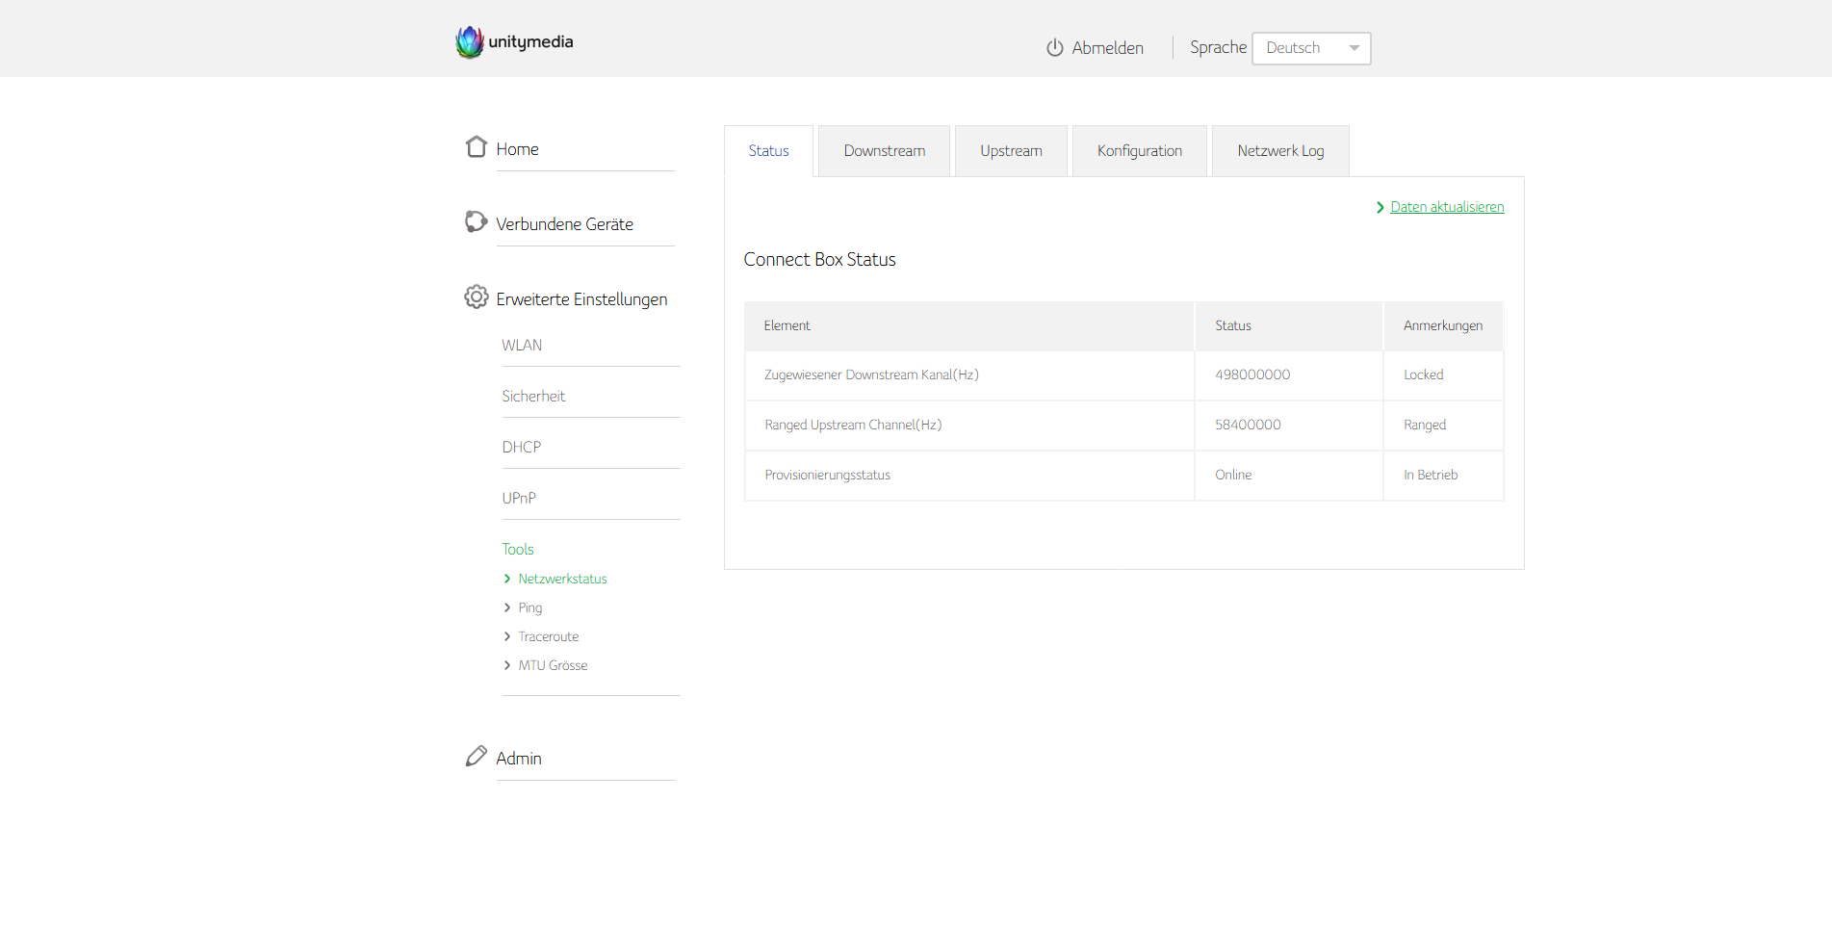
Task: Open the Admin section
Action: point(519,759)
